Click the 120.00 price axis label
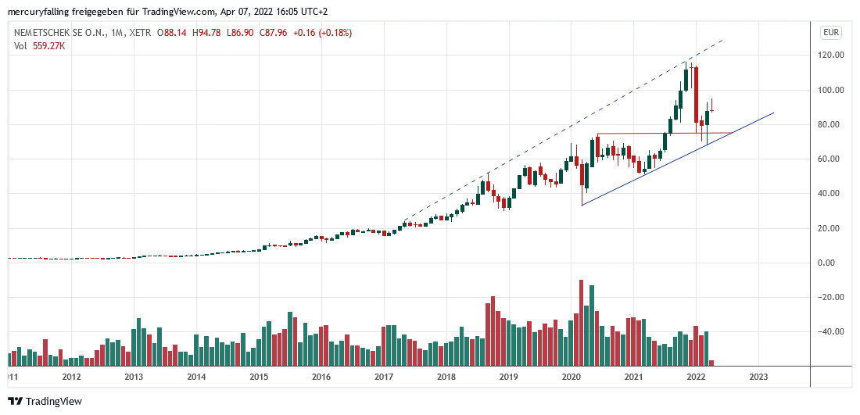Viewport: 860px width, 415px height. (830, 55)
